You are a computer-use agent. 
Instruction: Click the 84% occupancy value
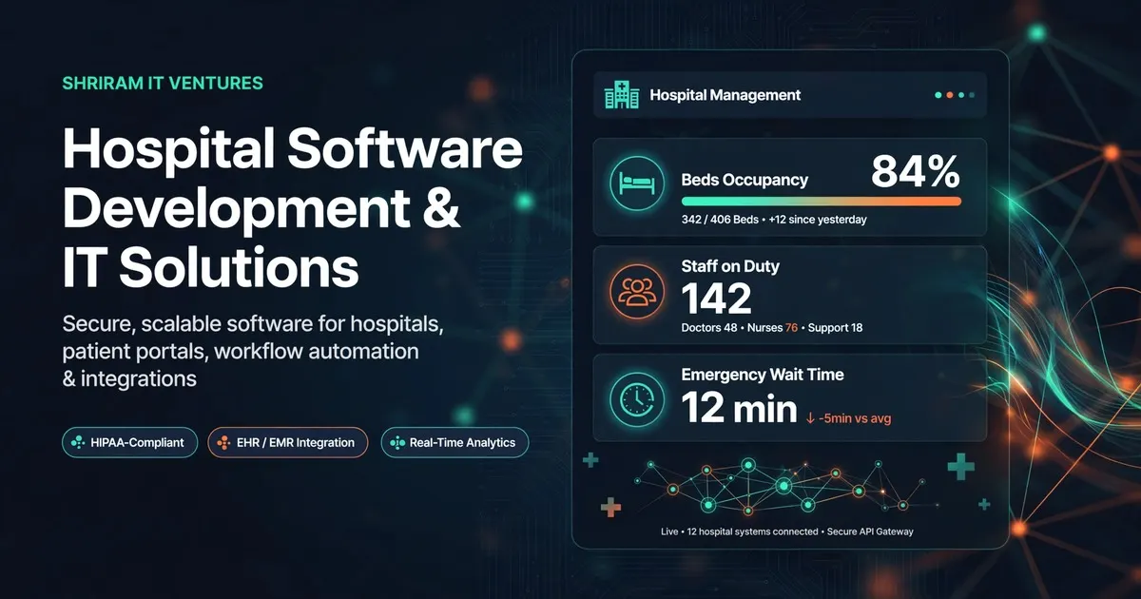coord(916,172)
